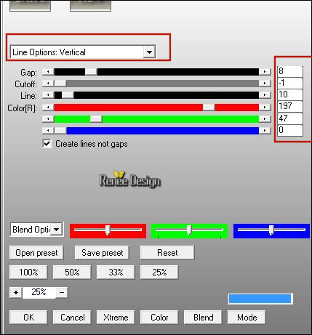Click the Xtreme button
The height and width of the screenshot is (335, 312).
116,317
